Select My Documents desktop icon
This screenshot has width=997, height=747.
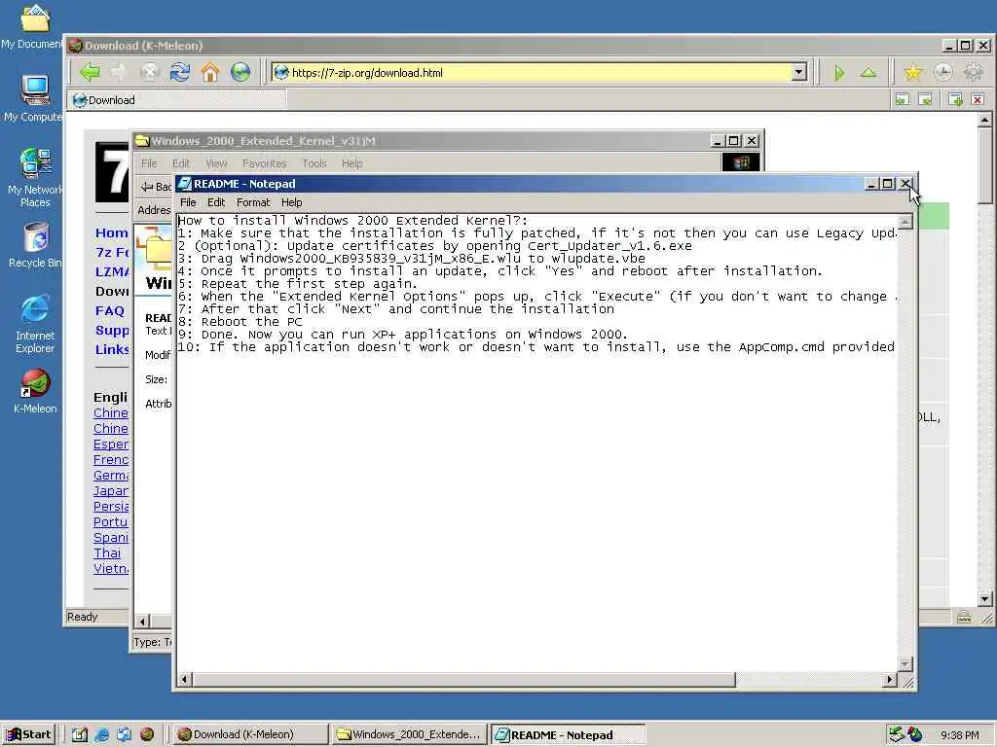click(33, 26)
